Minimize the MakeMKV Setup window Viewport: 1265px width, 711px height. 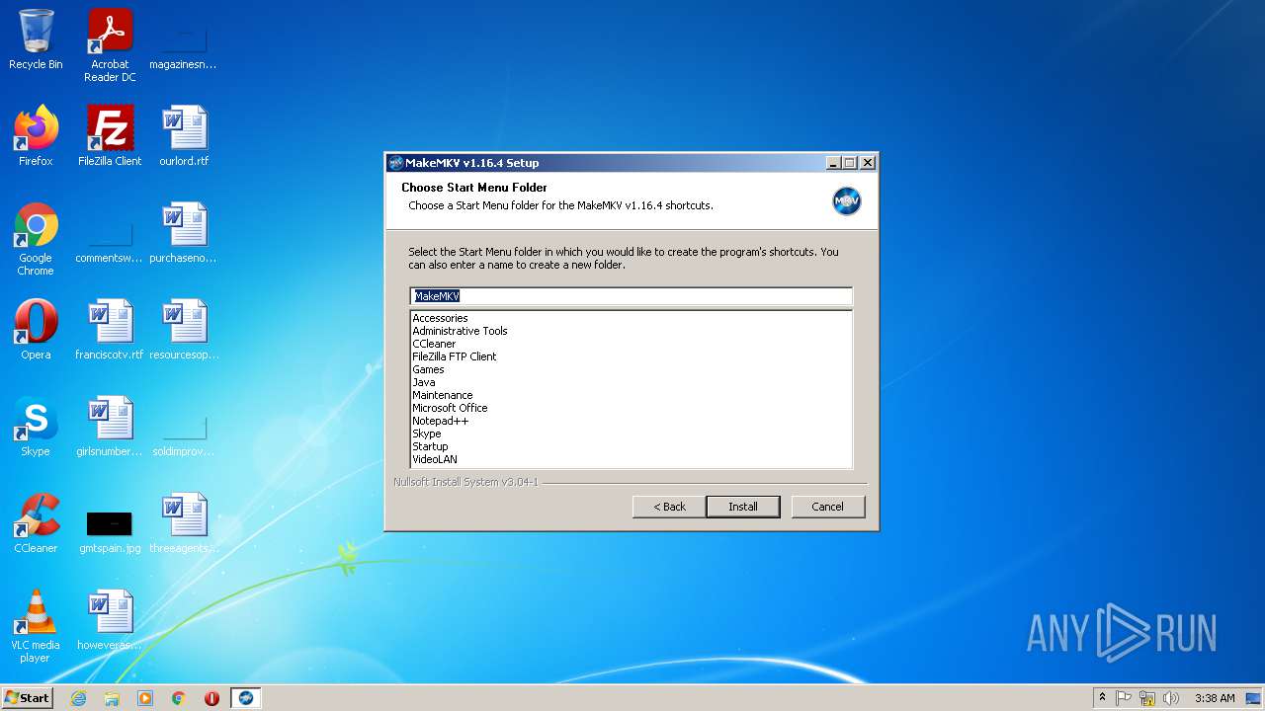(832, 163)
